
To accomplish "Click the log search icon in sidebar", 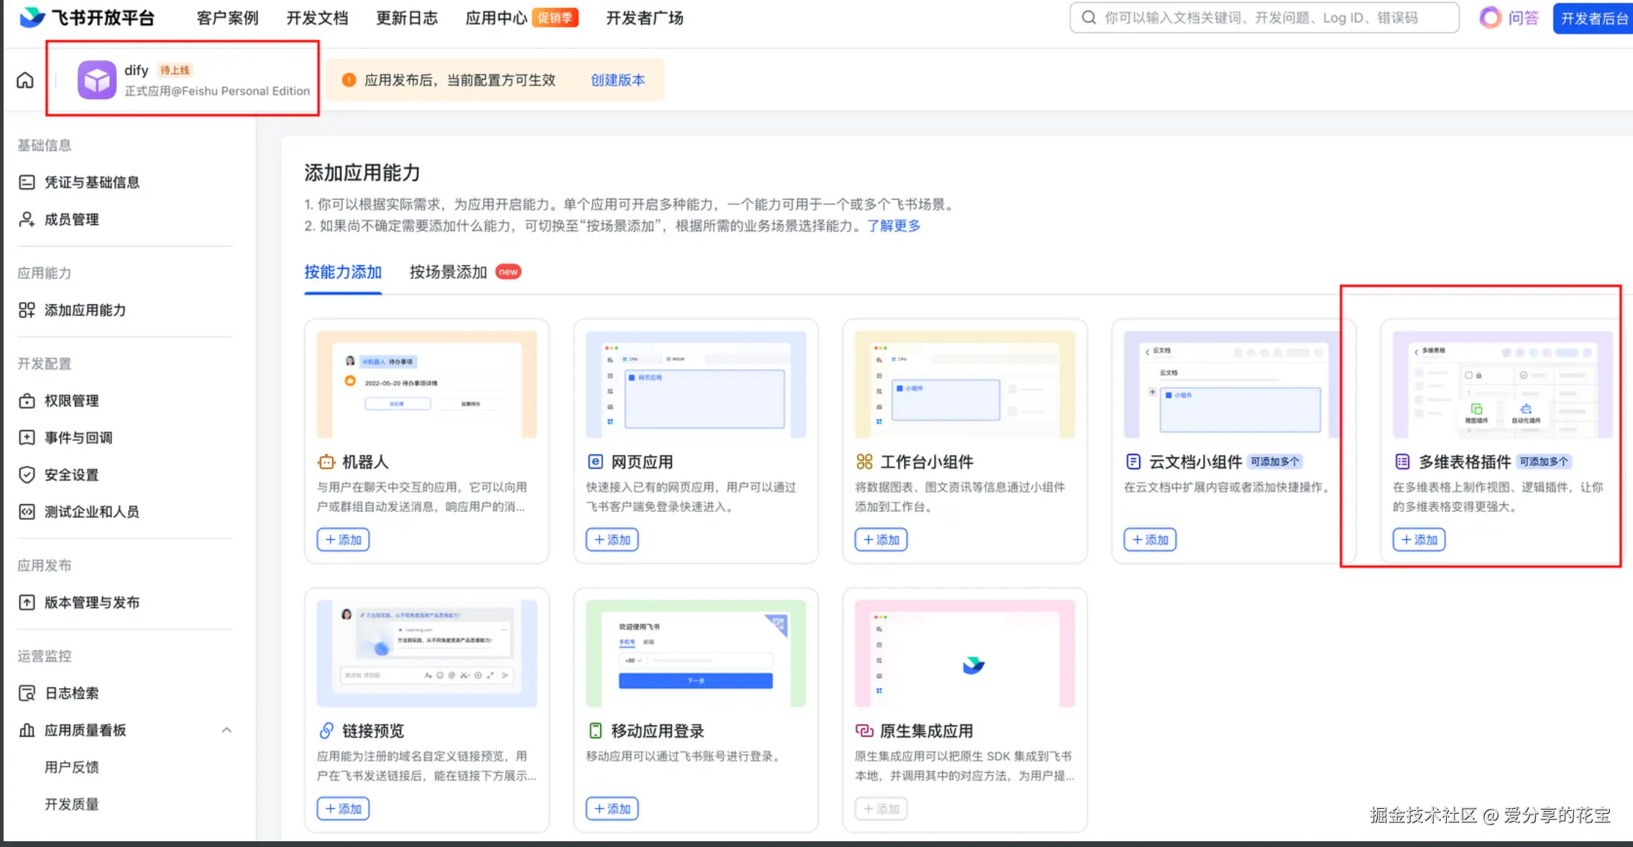I will tap(27, 693).
